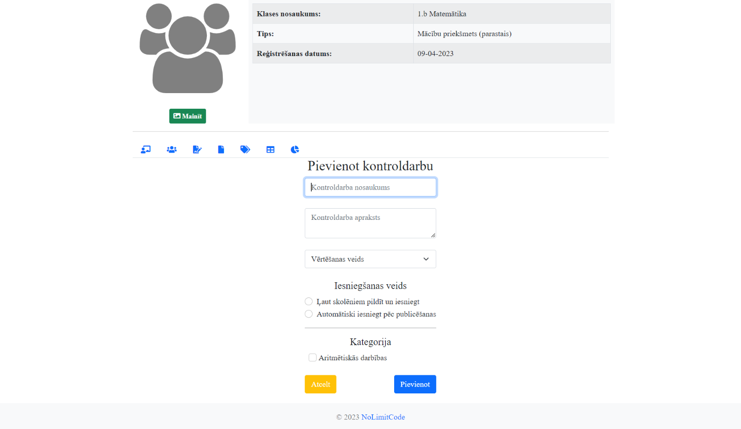Select 'Ļaut skolēniem pildīt un iesniegt' radio
Screen dimensions: 741x429
(309, 302)
